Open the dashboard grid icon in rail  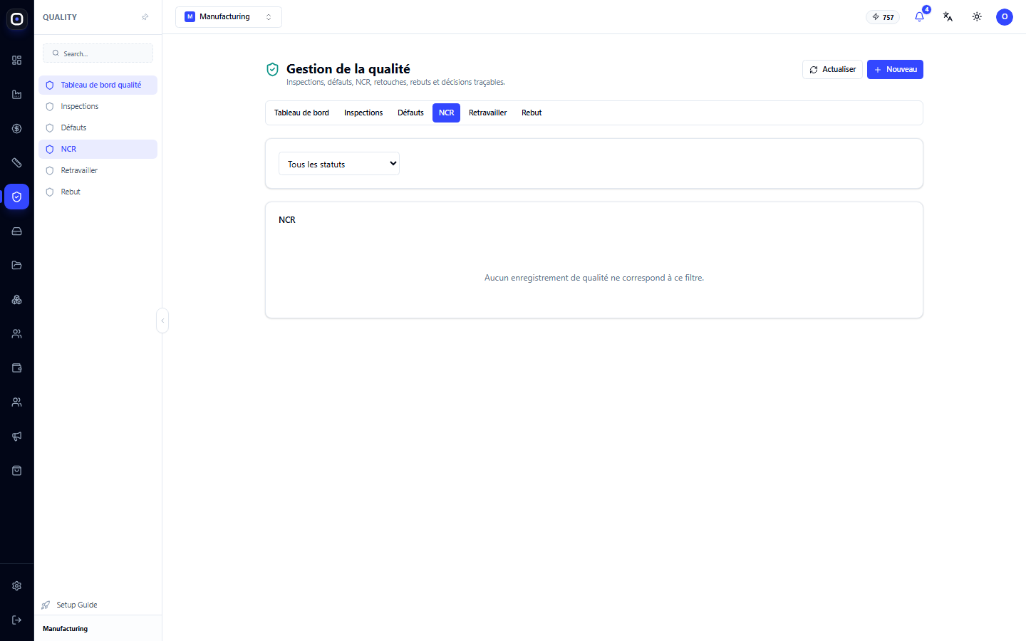pyautogui.click(x=17, y=61)
